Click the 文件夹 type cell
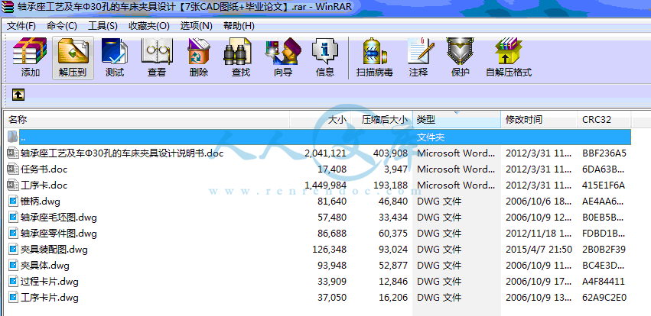The image size is (651, 316). pos(431,137)
